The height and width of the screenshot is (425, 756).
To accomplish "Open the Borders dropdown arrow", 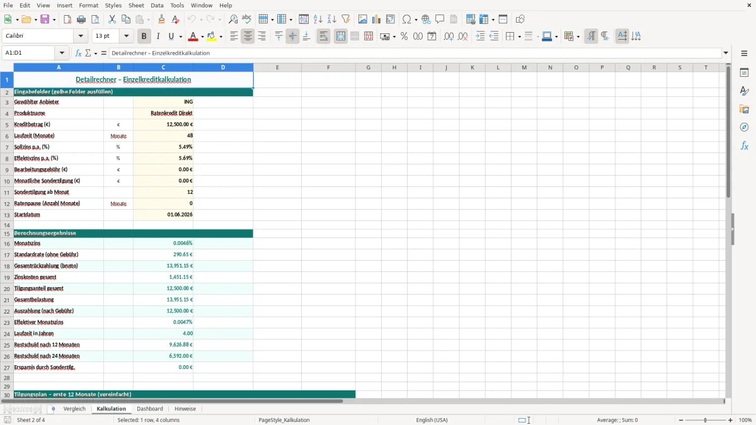I will tap(518, 37).
